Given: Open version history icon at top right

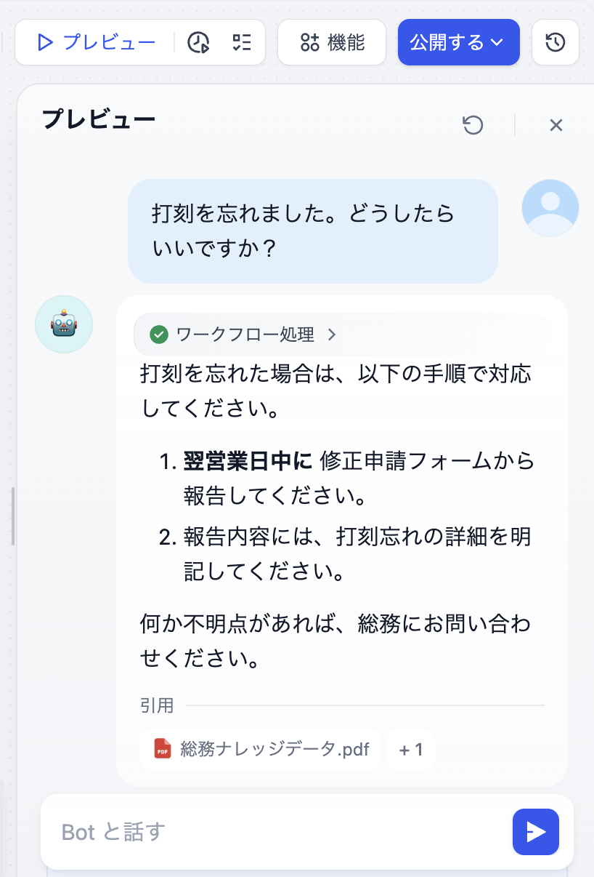Looking at the screenshot, I should pos(556,42).
